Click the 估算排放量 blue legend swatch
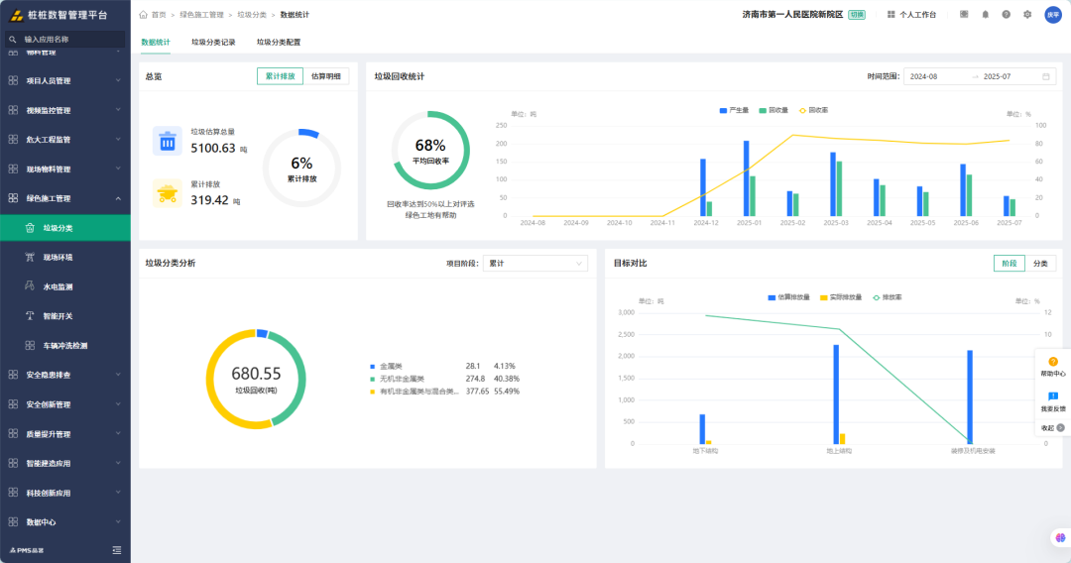 click(772, 297)
